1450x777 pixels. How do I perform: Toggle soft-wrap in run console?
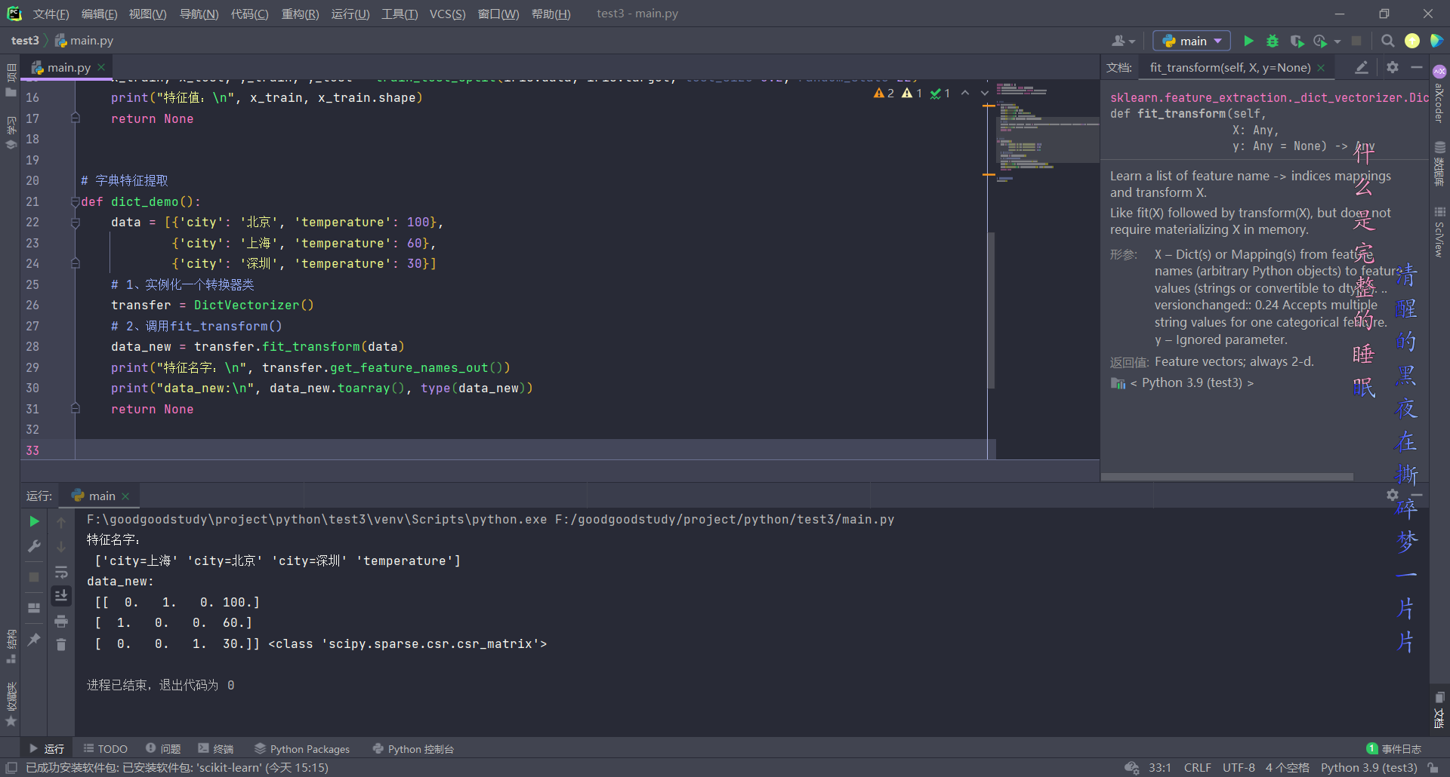click(x=61, y=572)
